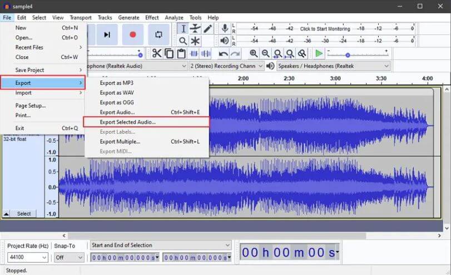Click the Zoom Toggle icon
This screenshot has width=451, height=275.
click(302, 53)
